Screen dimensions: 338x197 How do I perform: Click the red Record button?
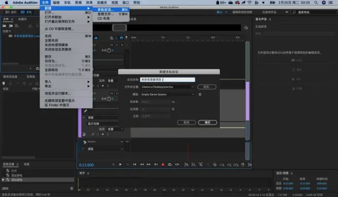[x=163, y=164]
